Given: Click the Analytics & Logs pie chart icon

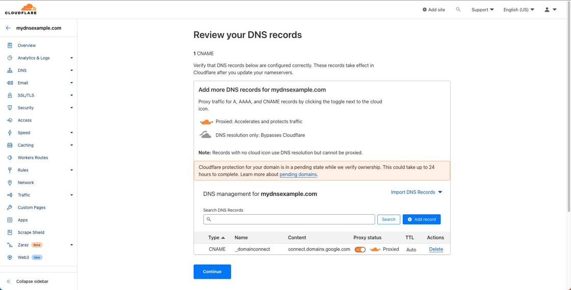Looking at the screenshot, I should [x=10, y=58].
